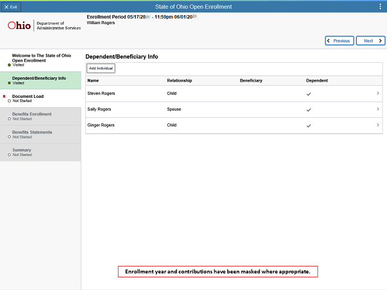Screen dimensions: 387x290
Task: Click the red asterisk beside Document Load
Action: [4, 97]
